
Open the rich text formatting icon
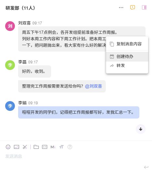61,147
